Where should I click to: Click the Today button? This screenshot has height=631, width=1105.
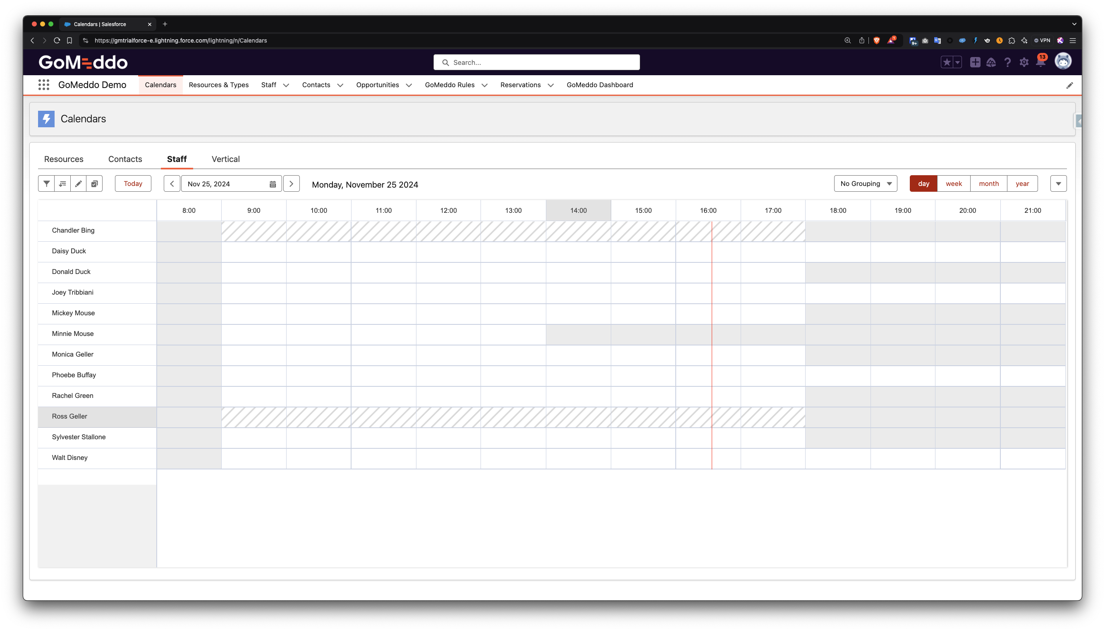[x=133, y=184]
